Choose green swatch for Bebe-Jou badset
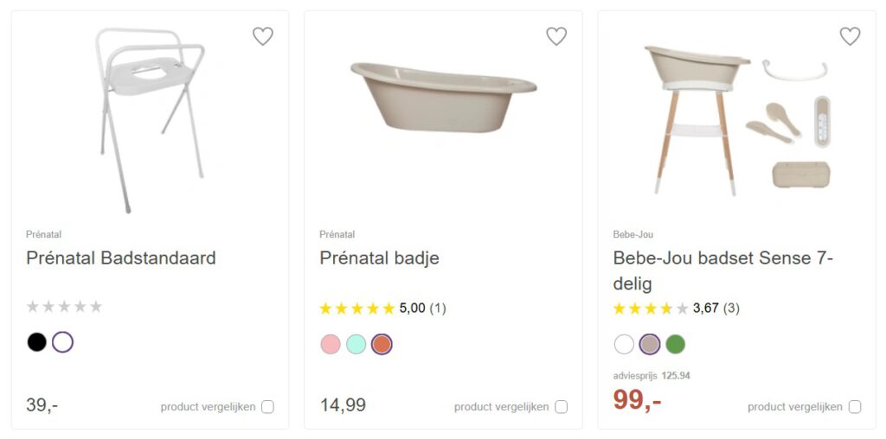The image size is (886, 439). pyautogui.click(x=675, y=344)
